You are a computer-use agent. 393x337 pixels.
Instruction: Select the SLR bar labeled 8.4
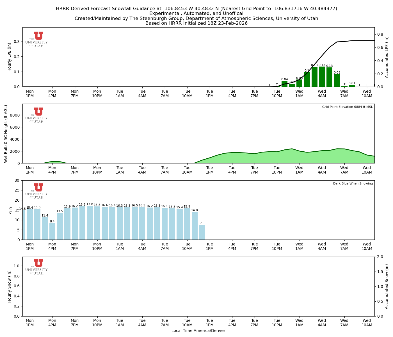tap(52, 231)
